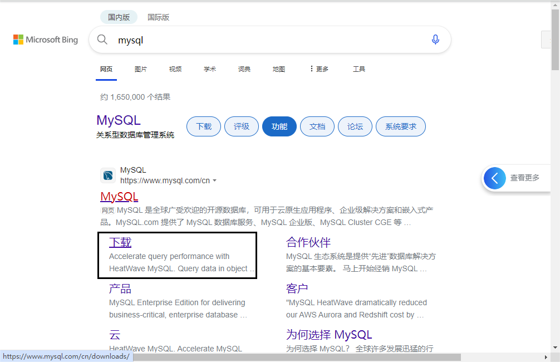Click into the mysql search input field

[269, 40]
